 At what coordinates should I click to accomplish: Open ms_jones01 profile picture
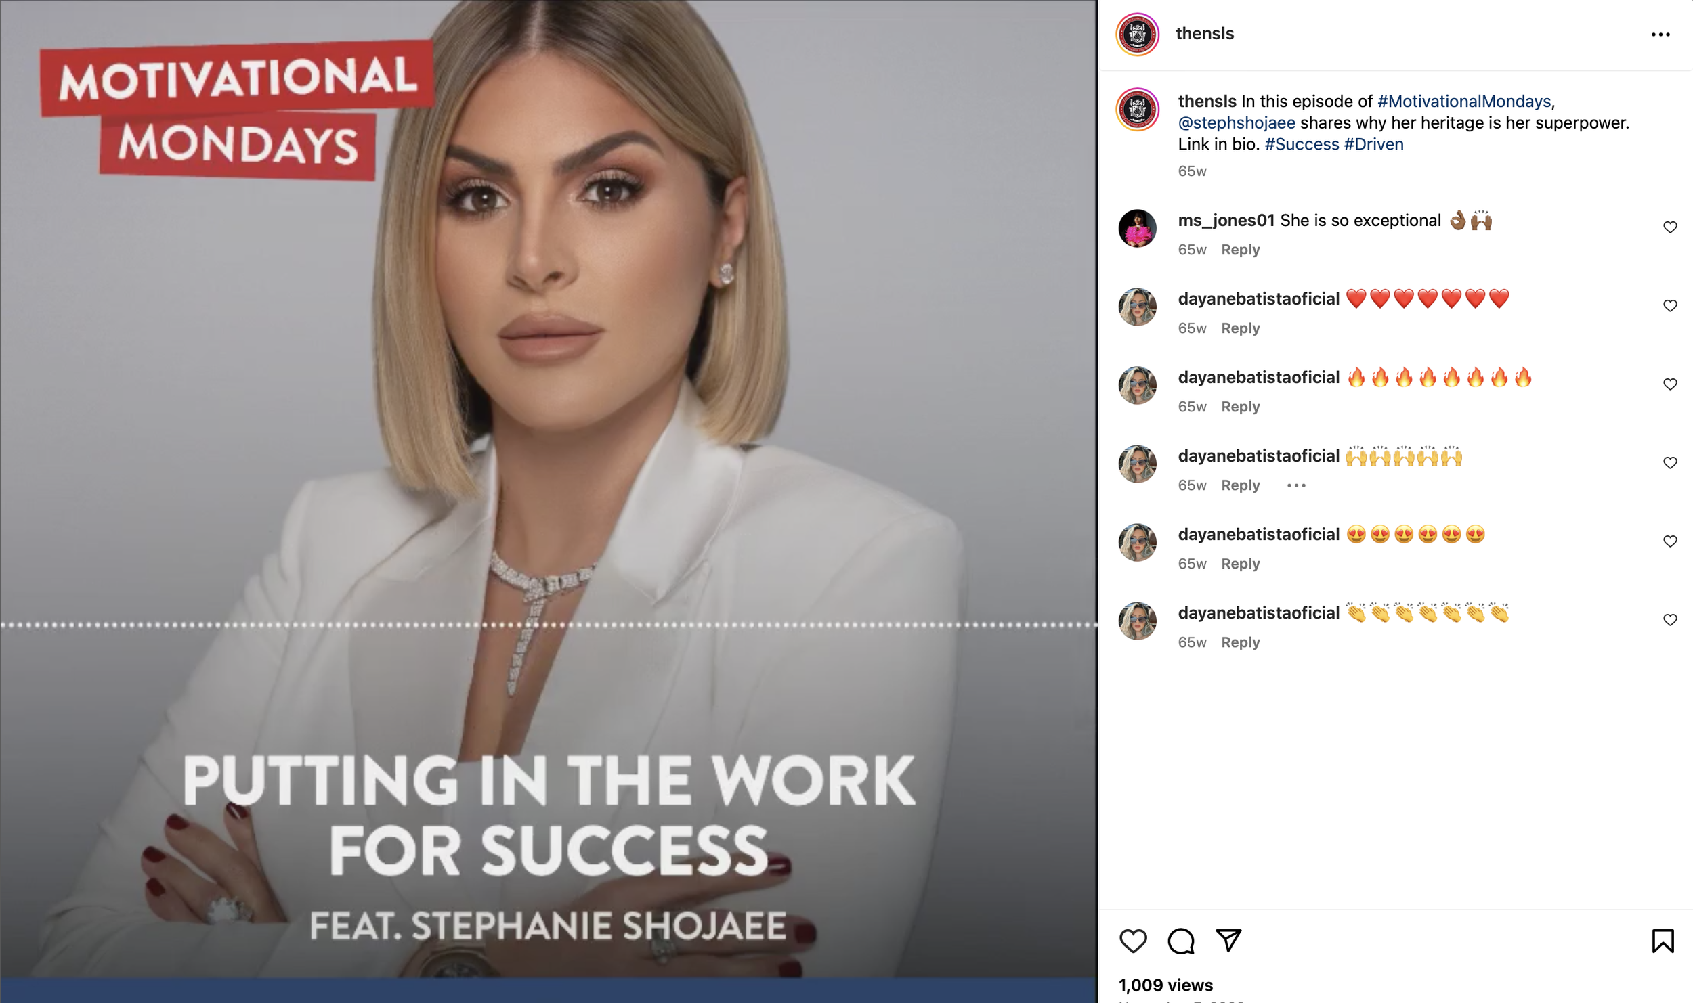coord(1138,228)
